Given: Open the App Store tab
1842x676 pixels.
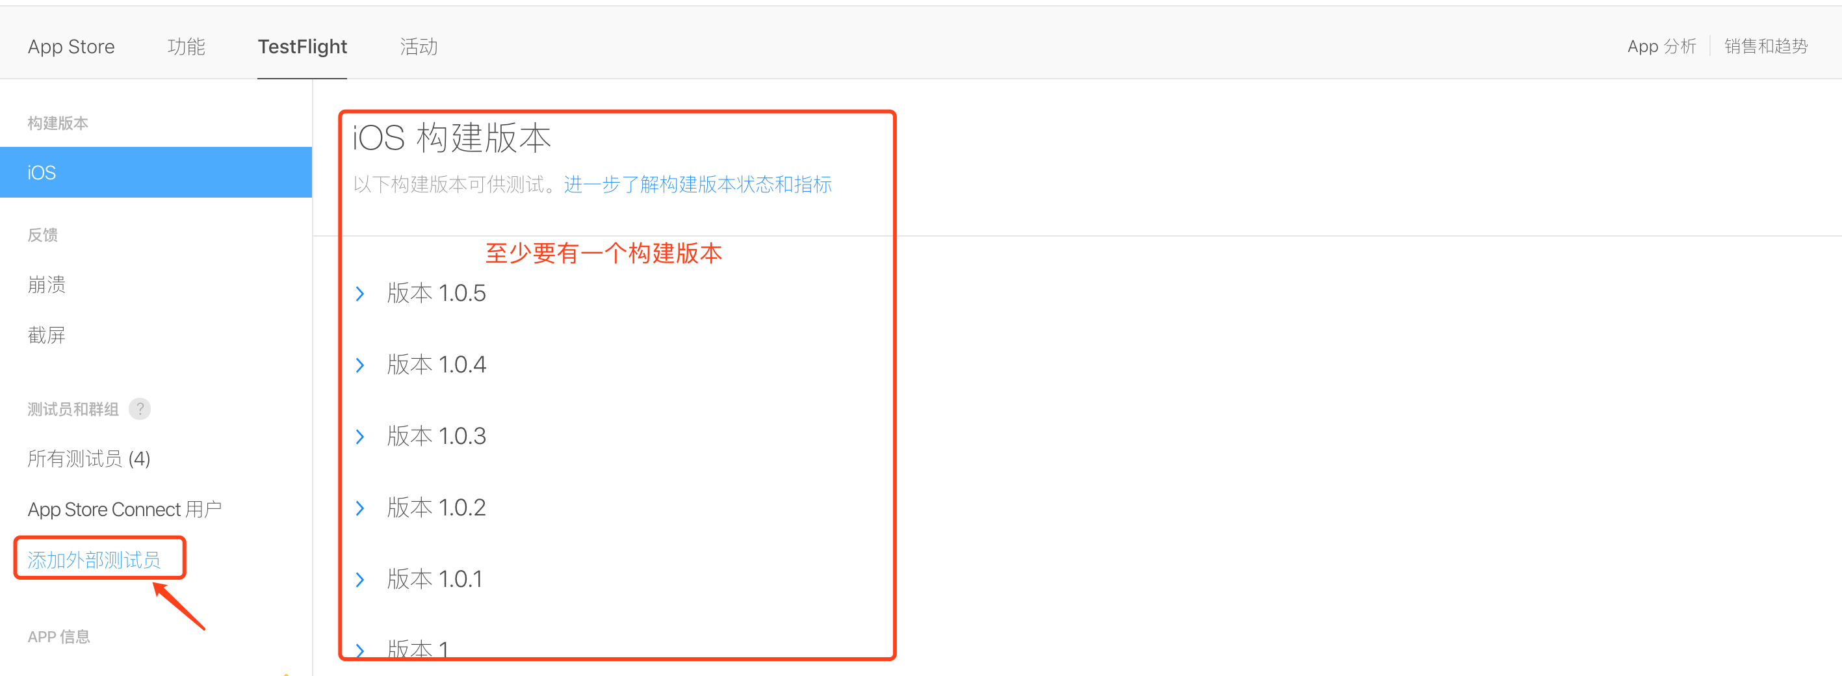Looking at the screenshot, I should point(71,47).
